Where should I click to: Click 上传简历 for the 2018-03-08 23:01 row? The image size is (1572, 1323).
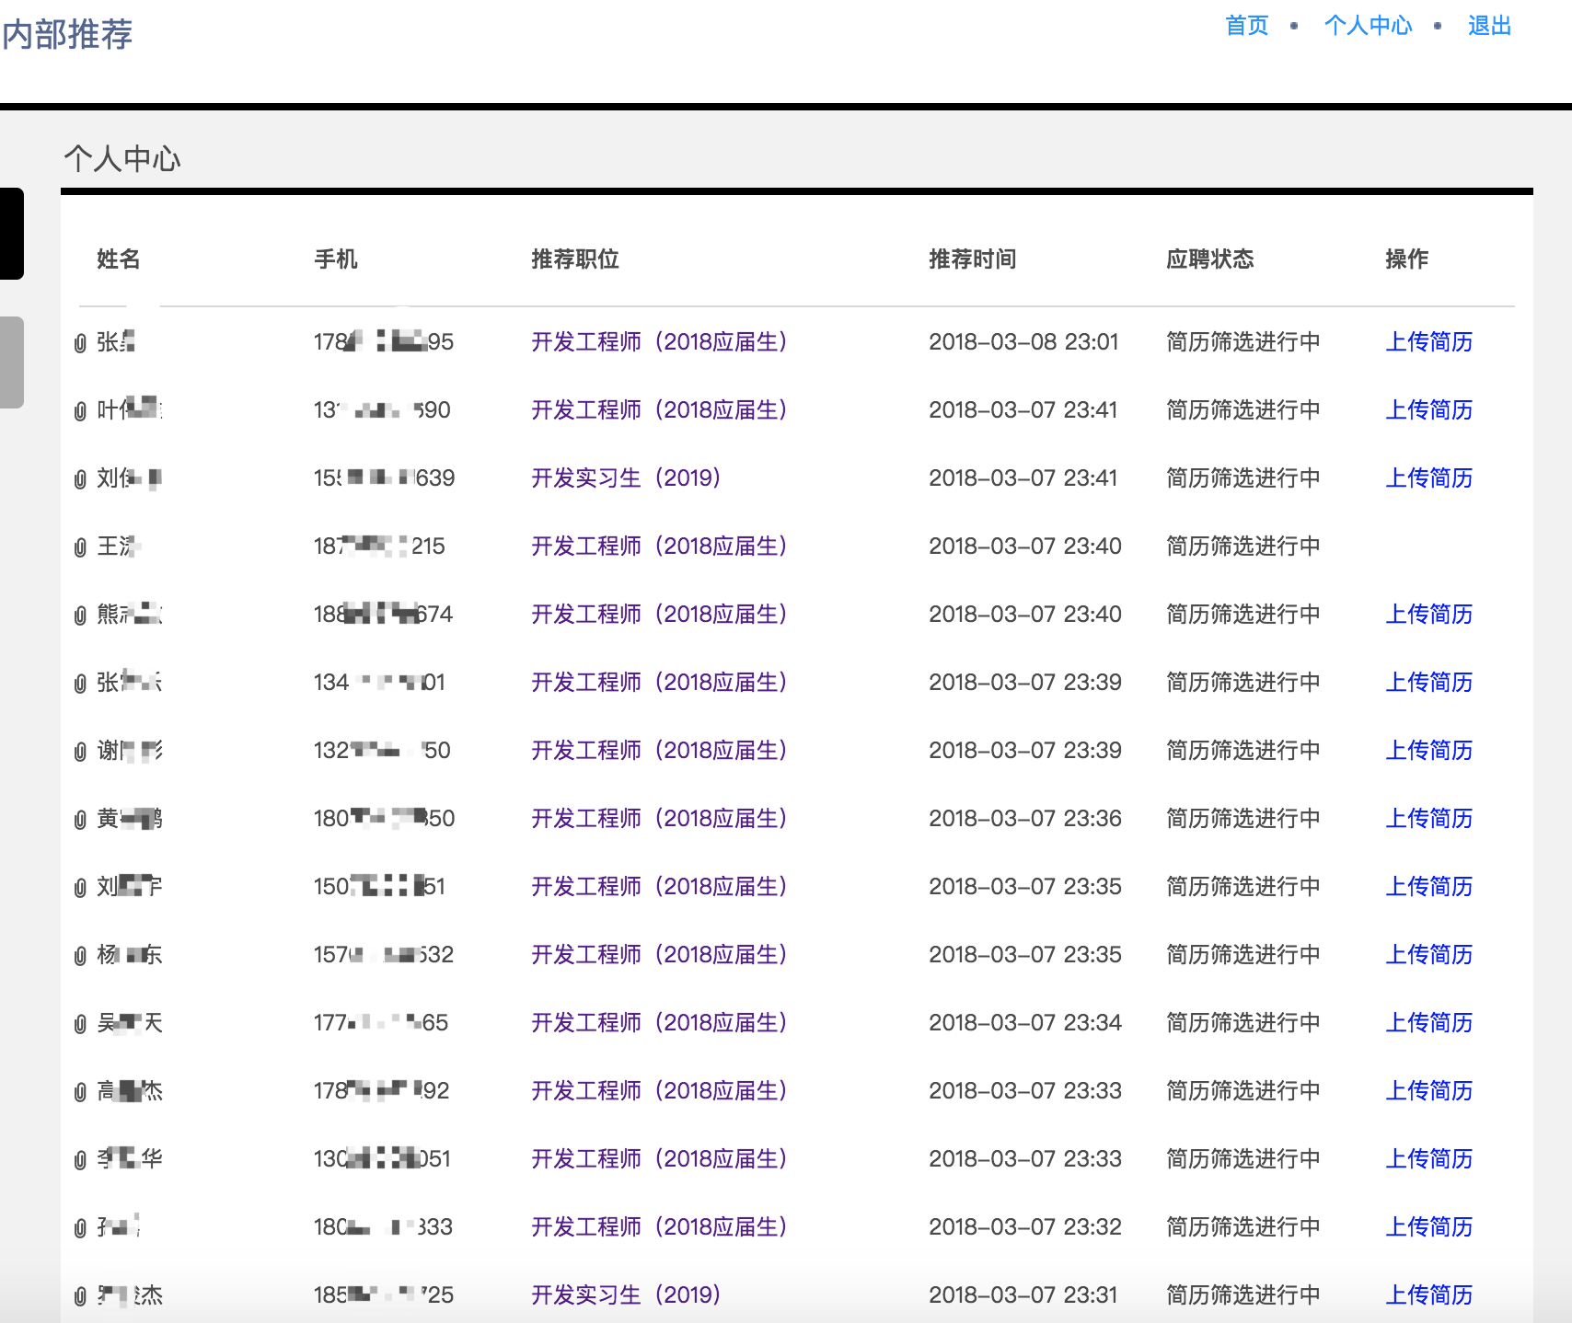tap(1428, 341)
